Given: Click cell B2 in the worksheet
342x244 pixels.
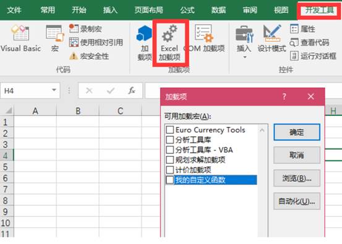Looking at the screenshot, I should 78,133.
